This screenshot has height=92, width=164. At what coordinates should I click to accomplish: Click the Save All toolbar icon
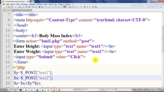[12, 7]
